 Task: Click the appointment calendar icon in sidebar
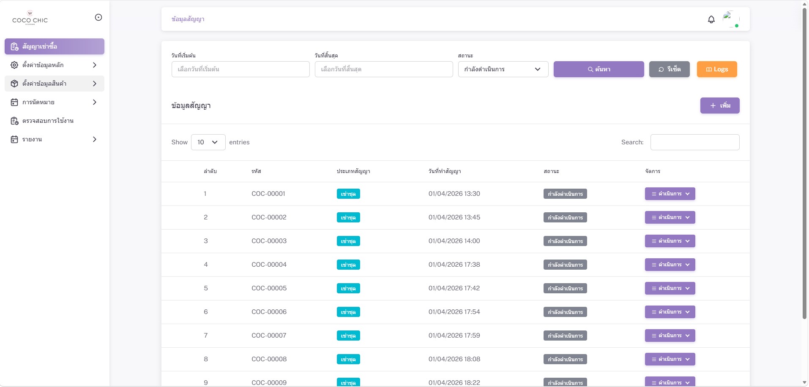click(x=14, y=102)
